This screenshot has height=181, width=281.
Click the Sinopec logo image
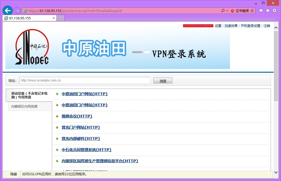pyautogui.click(x=32, y=47)
